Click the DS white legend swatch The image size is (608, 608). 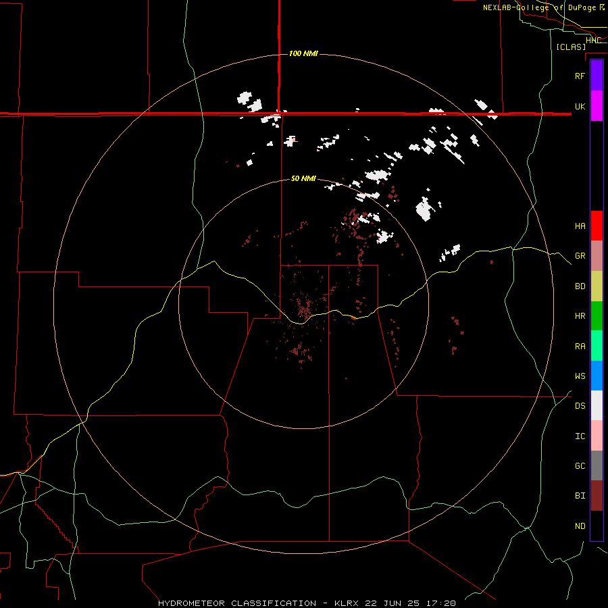coord(597,405)
